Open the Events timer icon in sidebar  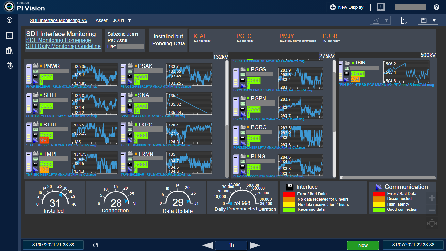tap(9, 65)
